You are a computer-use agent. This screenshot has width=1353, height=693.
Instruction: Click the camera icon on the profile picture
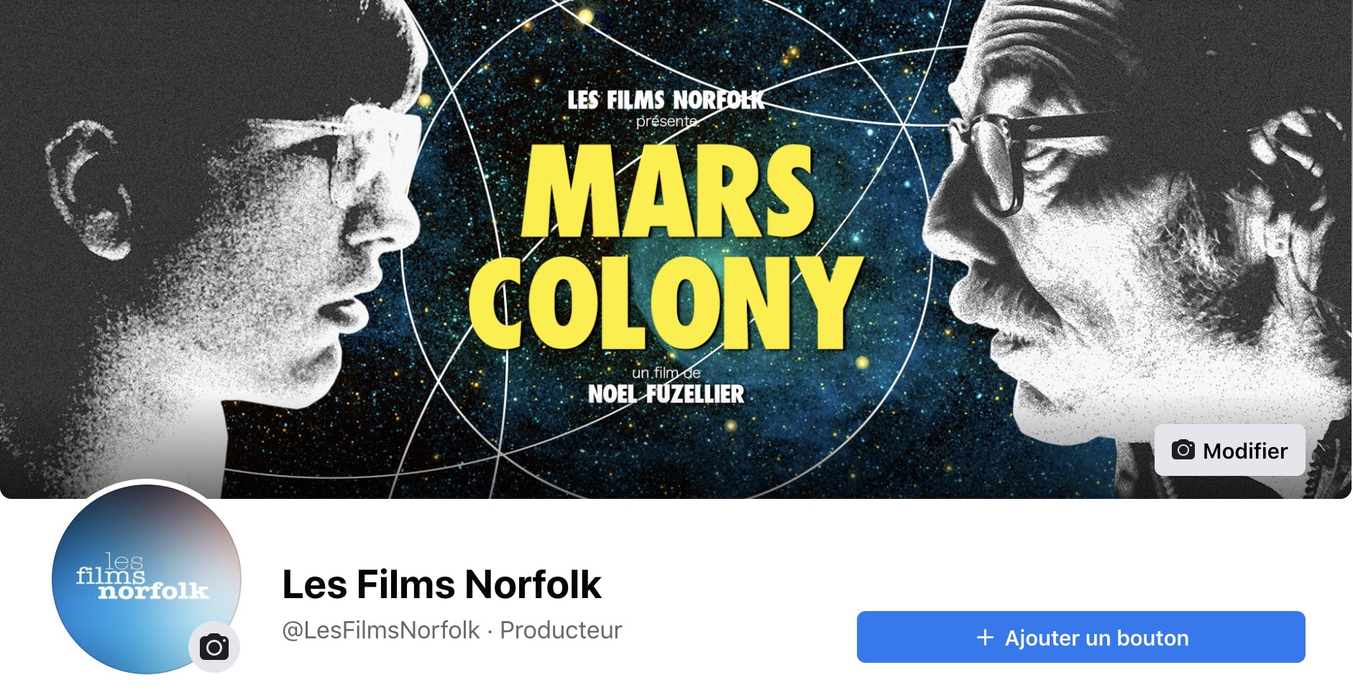click(214, 647)
